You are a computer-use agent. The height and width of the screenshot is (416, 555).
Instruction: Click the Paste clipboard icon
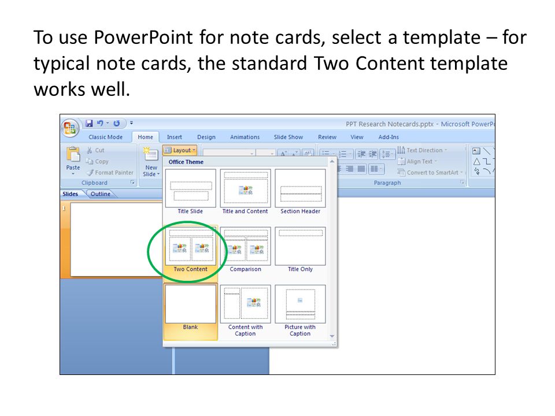point(73,155)
